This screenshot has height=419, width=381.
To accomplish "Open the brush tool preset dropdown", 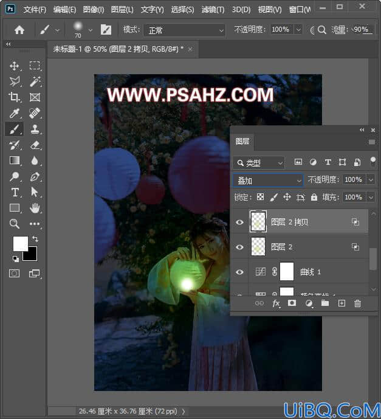I will click(57, 30).
